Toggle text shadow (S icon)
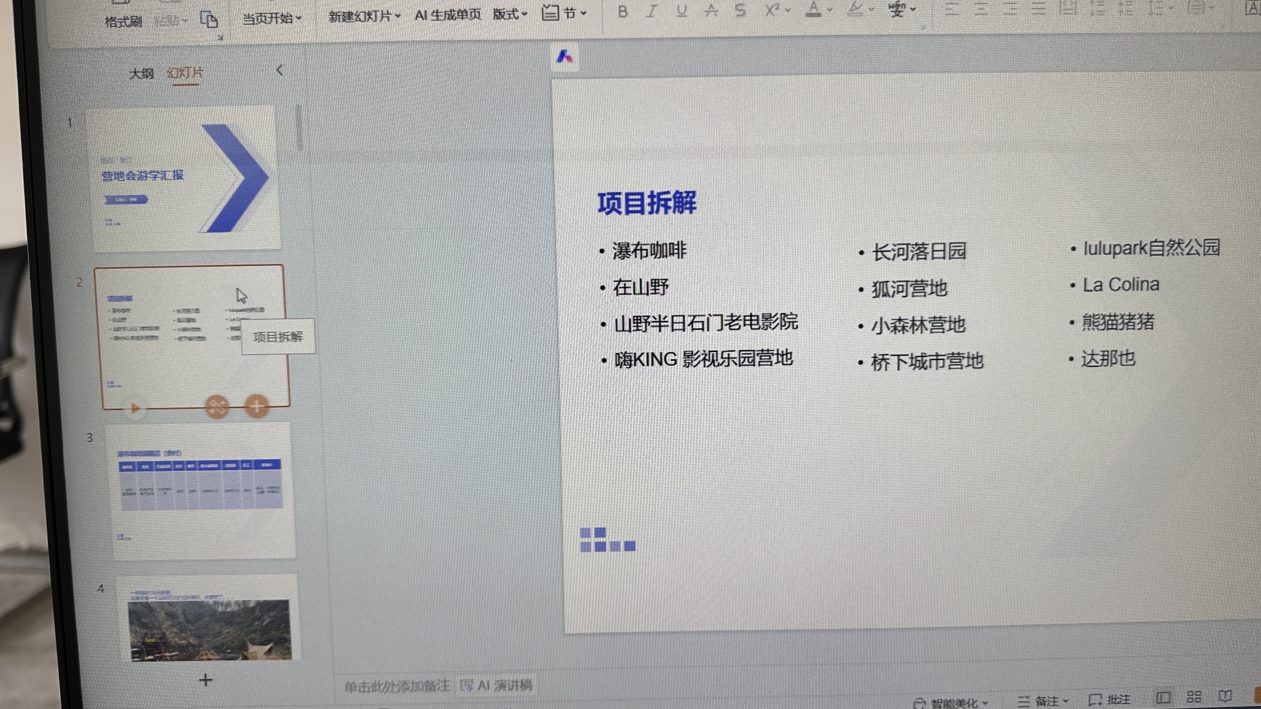This screenshot has height=709, width=1261. (740, 10)
